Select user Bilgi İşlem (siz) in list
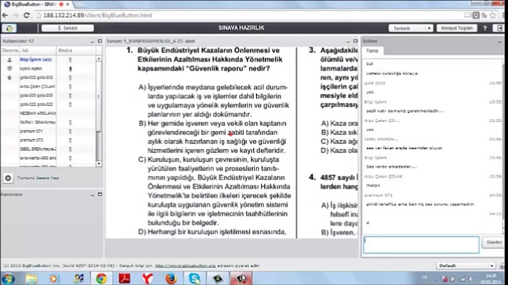The image size is (508, 285). (x=36, y=59)
